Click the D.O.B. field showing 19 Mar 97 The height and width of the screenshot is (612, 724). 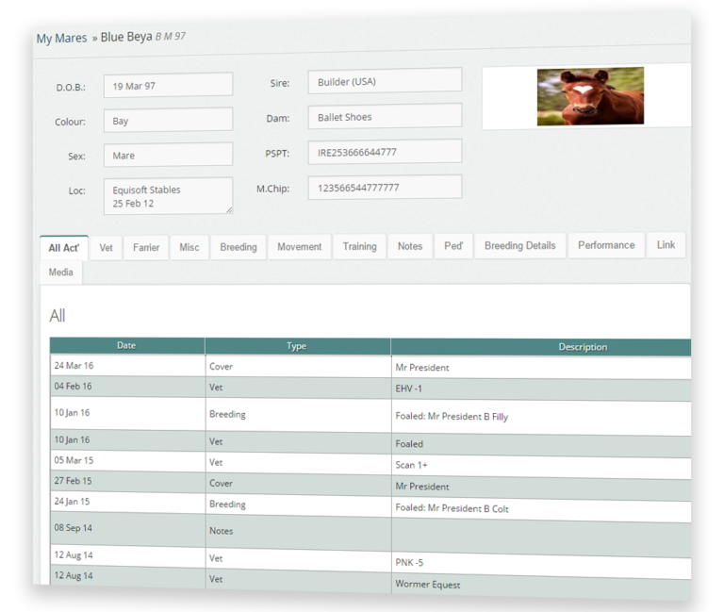[x=168, y=85]
